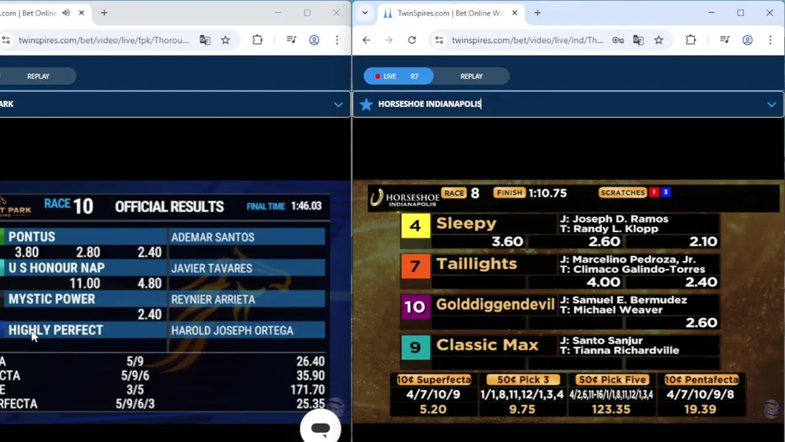The width and height of the screenshot is (785, 442).
Task: Open media controls in left window toolbar
Action: tap(292, 40)
